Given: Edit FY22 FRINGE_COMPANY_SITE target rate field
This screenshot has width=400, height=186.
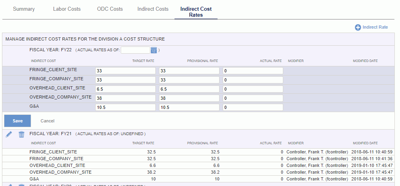Looking at the screenshot, I should [x=125, y=80].
